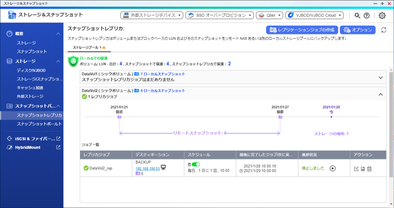This screenshot has height=208, width=394.
Task: Click the 2021/01/27 latest snapshot marker
Action: tap(280, 117)
